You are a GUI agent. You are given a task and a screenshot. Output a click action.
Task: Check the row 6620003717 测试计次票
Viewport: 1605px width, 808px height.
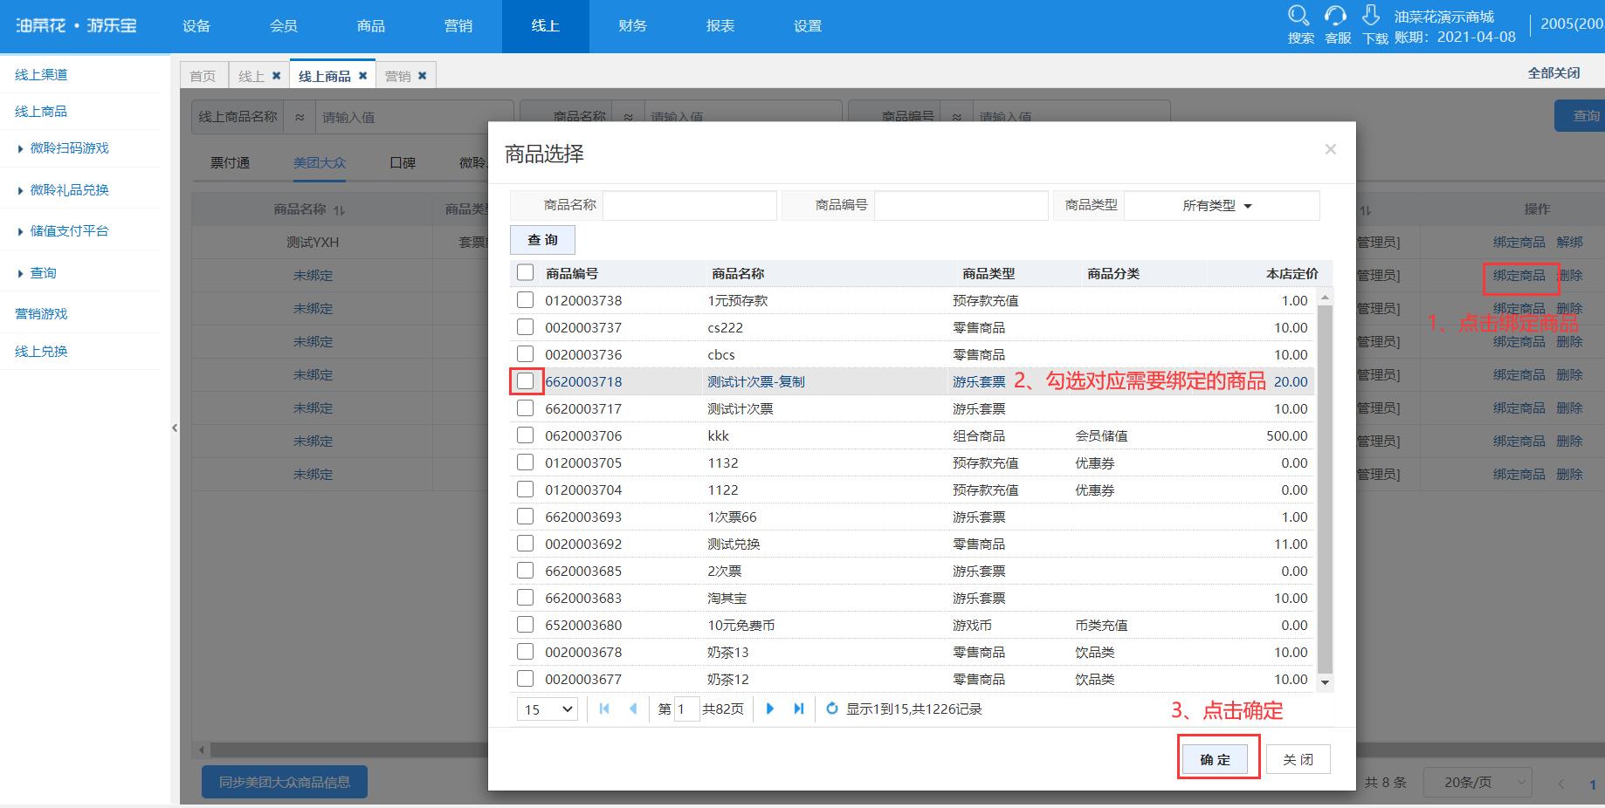coord(525,407)
